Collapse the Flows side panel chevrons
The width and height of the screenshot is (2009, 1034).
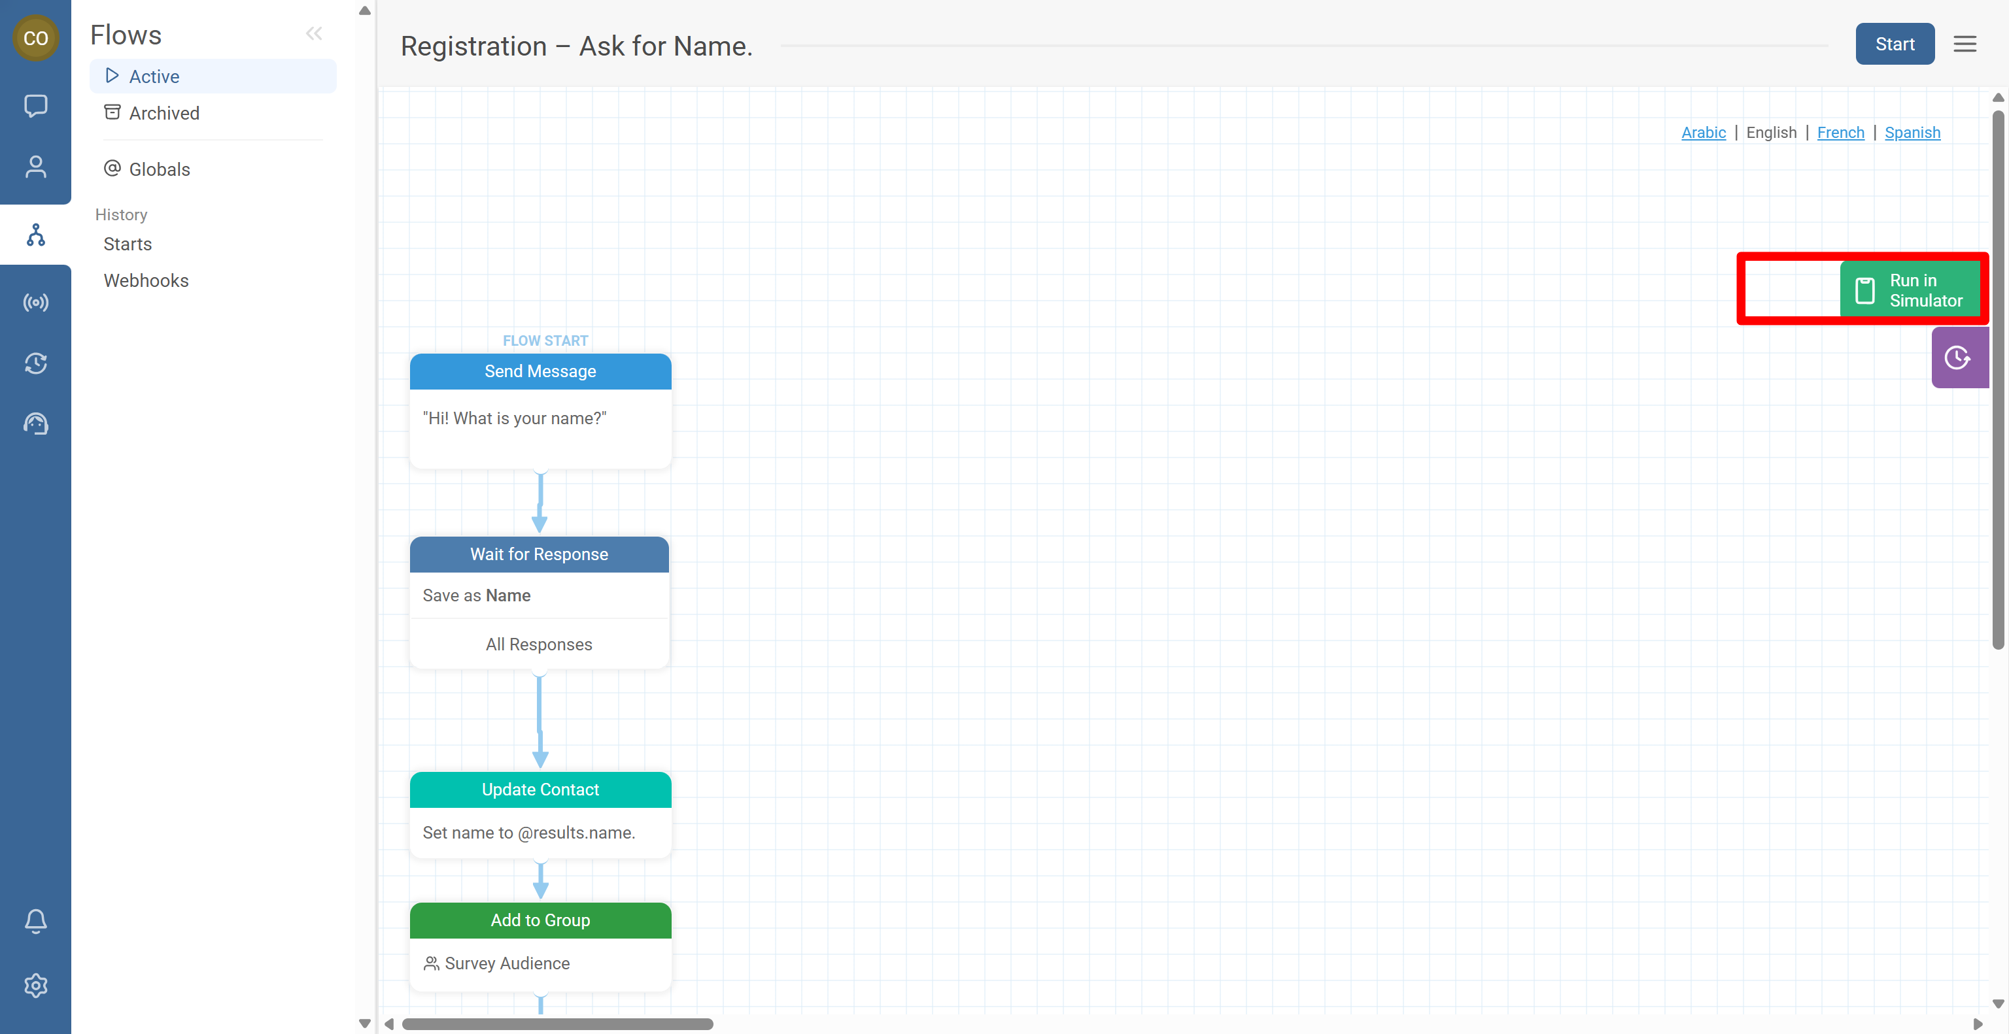coord(313,33)
